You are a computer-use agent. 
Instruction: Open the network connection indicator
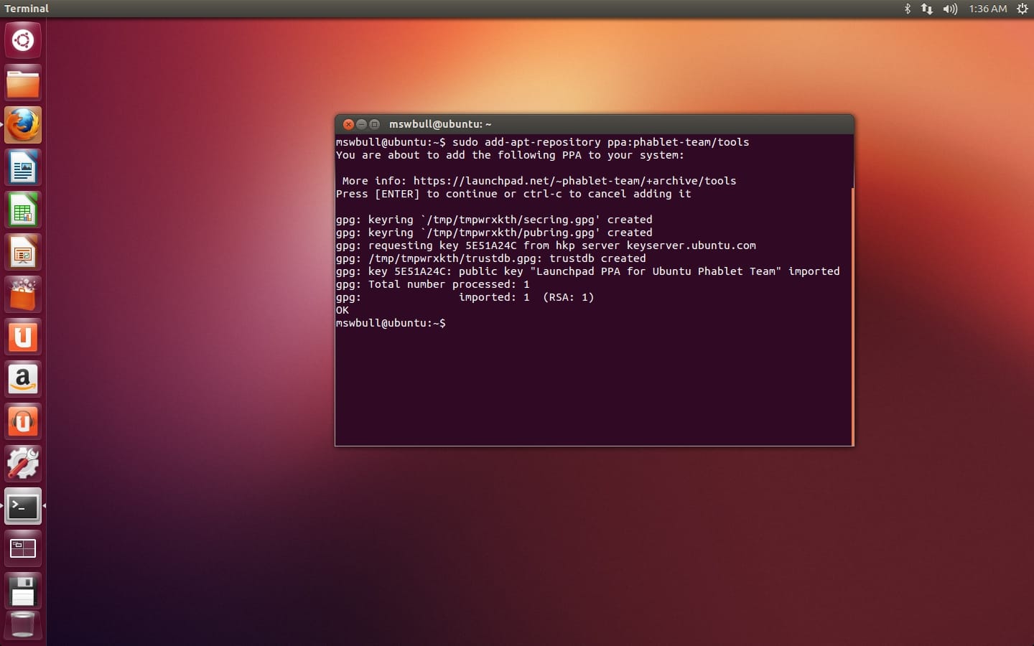927,9
